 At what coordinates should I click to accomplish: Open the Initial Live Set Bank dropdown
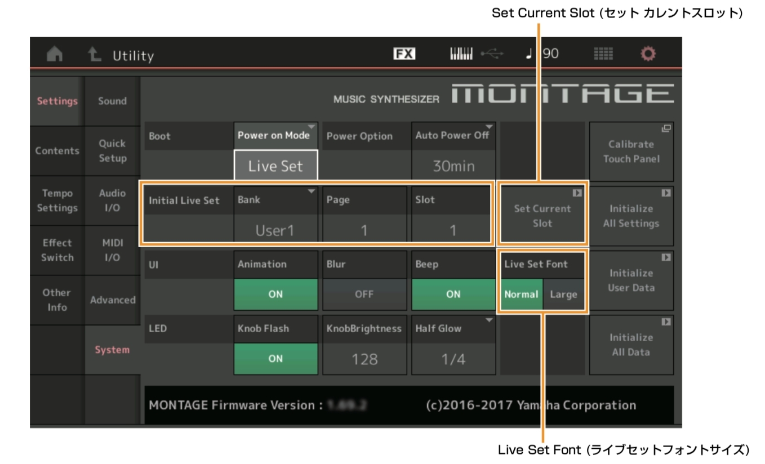coord(276,200)
